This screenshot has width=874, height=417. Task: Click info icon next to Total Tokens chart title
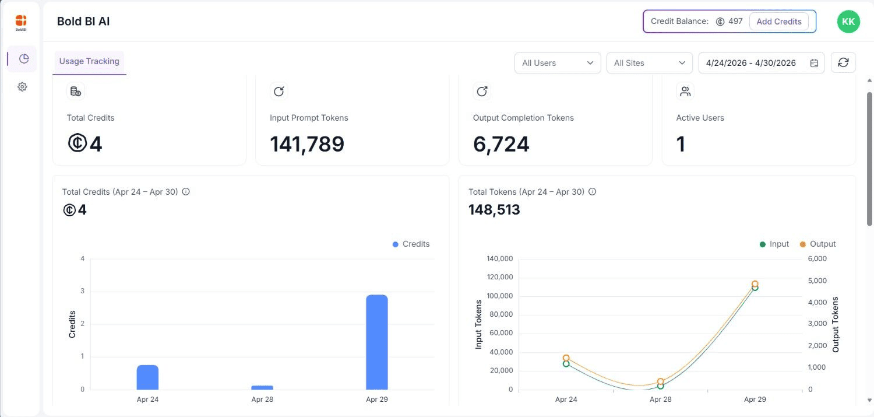click(x=593, y=191)
